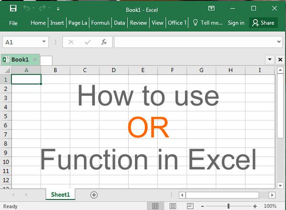Click vertical scrollbar up arrow
Viewport: 286px width, 210px height.
point(280,70)
